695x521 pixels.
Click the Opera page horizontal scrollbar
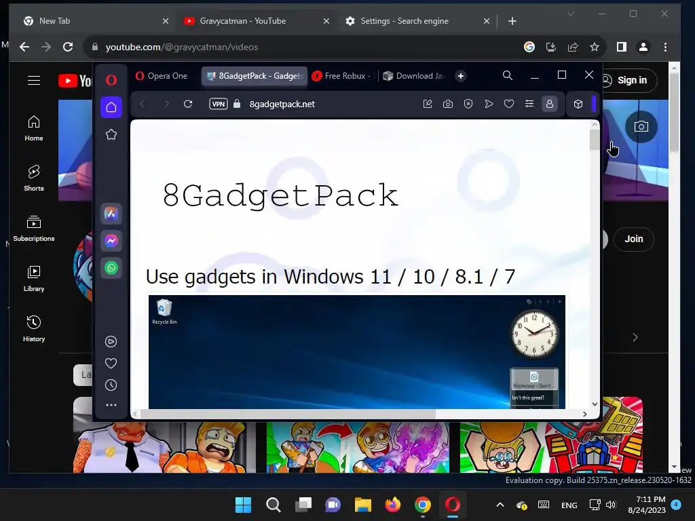click(288, 414)
